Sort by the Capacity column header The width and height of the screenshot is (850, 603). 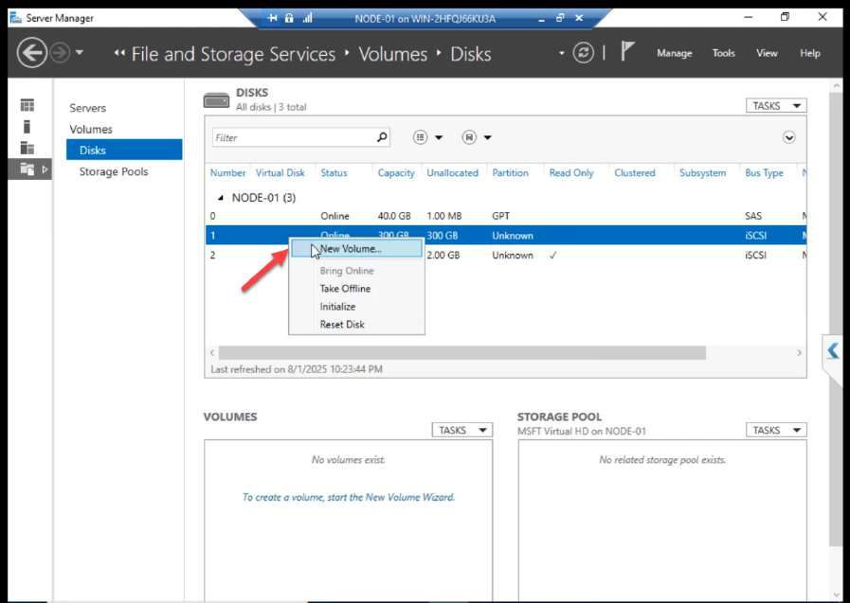(x=396, y=172)
